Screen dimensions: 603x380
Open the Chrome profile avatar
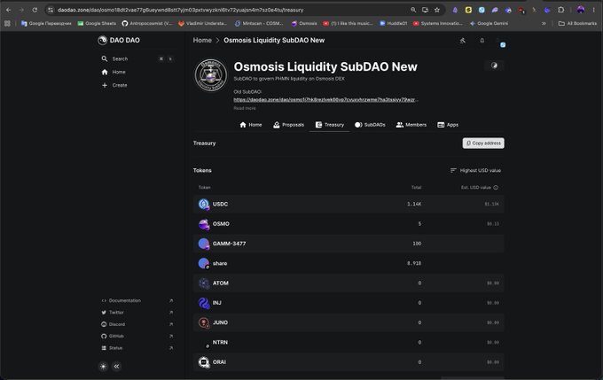(x=580, y=10)
